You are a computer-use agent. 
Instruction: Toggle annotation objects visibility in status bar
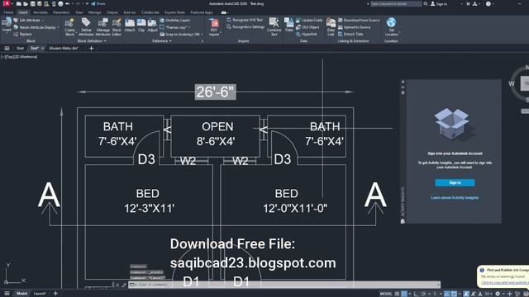(466, 294)
